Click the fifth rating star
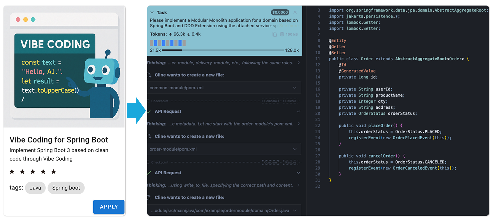This screenshot has width=492, height=221. [54, 172]
